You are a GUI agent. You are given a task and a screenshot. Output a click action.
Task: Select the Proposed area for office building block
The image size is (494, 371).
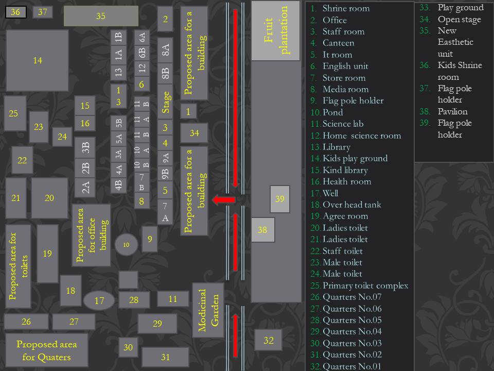click(x=92, y=235)
